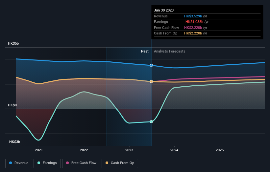Toggle the Earnings legend button
This screenshot has height=172, width=270.
point(47,163)
